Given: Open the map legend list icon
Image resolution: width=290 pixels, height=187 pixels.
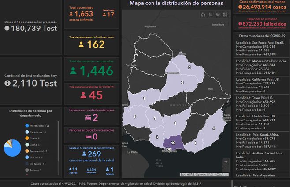Looking at the screenshot, I should point(211,15).
